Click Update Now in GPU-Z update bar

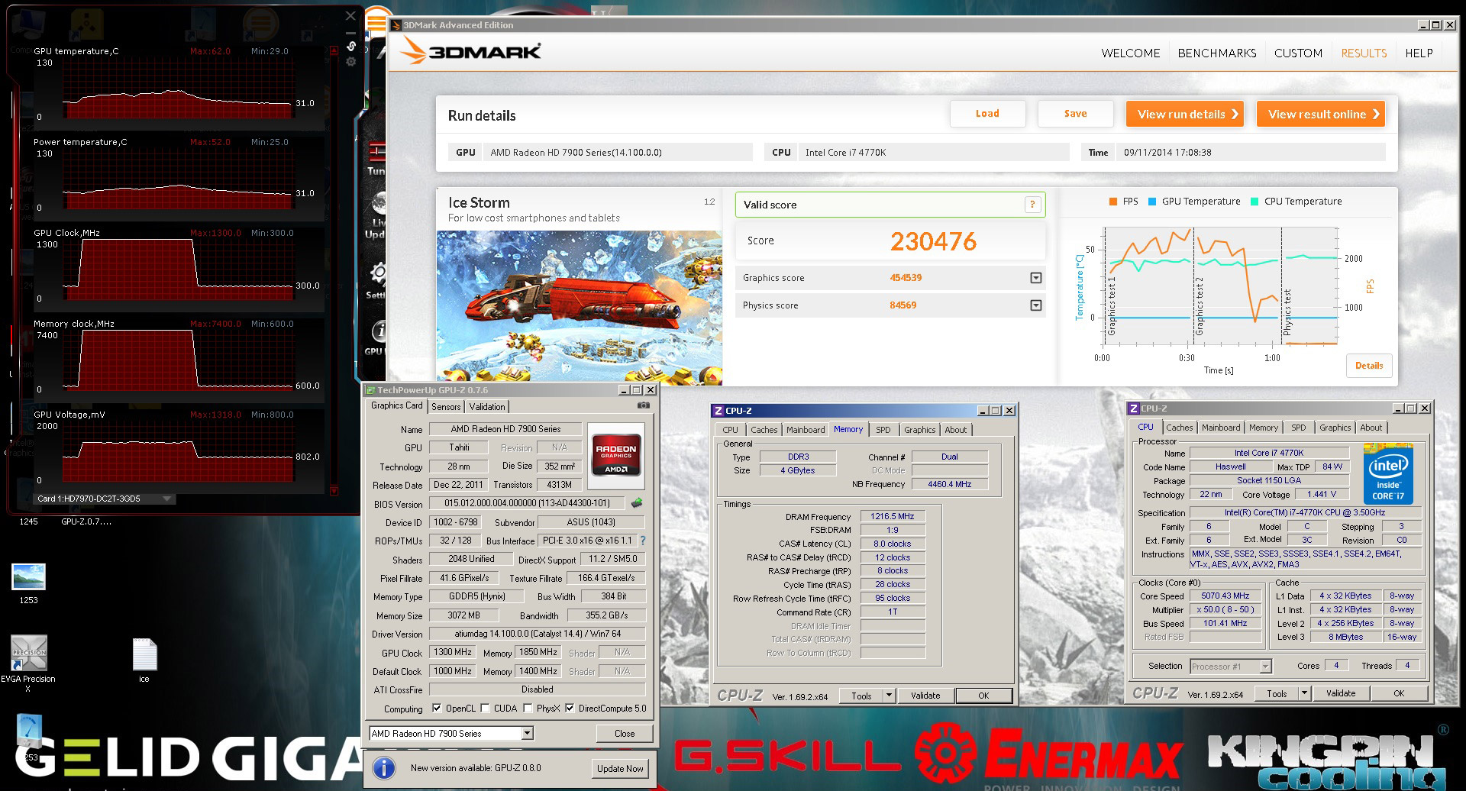(620, 768)
